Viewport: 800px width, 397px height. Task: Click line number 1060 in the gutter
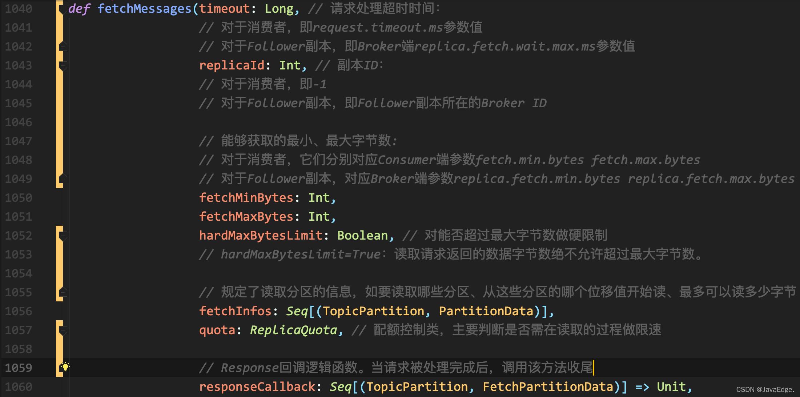[x=19, y=387]
